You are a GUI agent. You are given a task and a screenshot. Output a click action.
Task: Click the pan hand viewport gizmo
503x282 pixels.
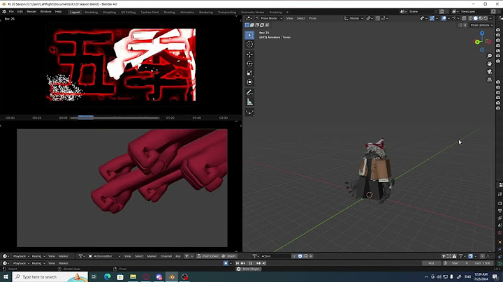489,64
